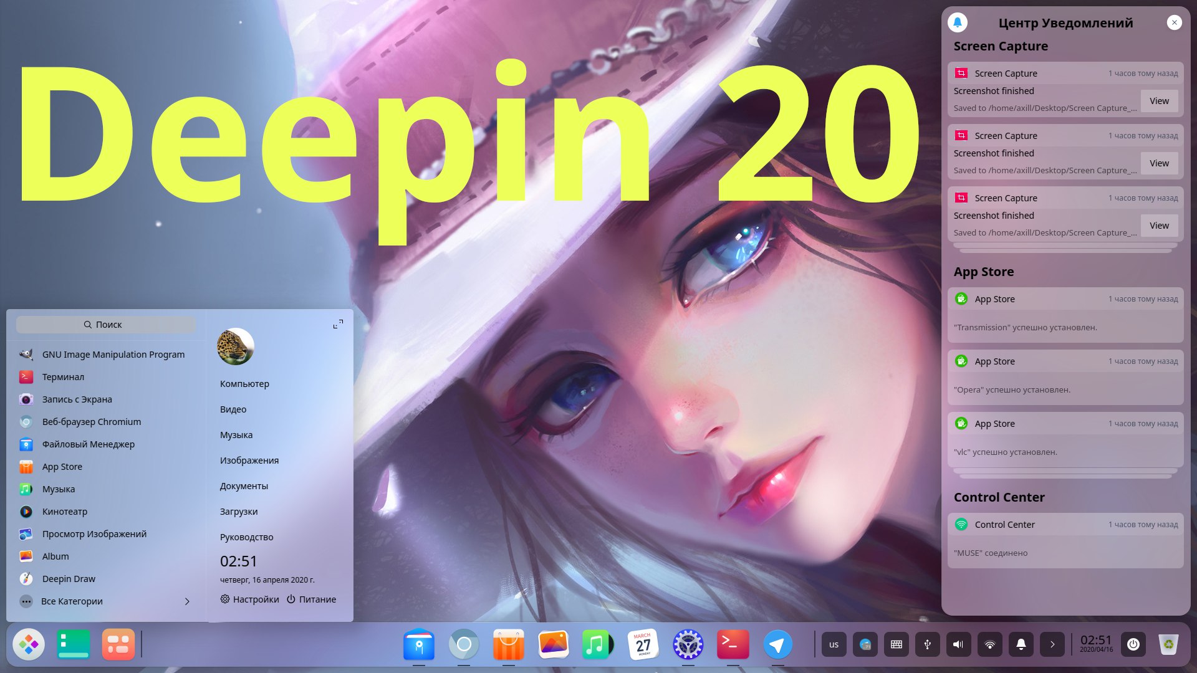The height and width of the screenshot is (673, 1197).
Task: Open Руководство manual link
Action: pos(247,537)
